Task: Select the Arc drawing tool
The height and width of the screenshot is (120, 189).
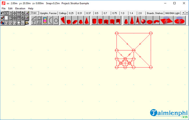Action: coord(50,20)
